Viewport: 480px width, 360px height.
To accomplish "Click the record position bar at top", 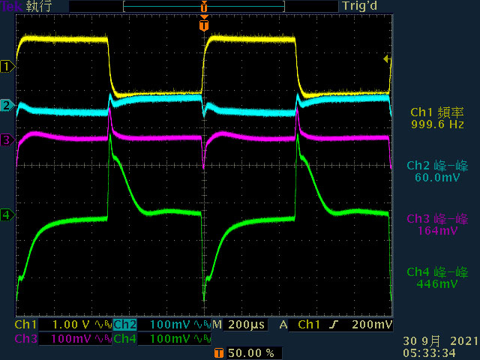I will point(204,7).
